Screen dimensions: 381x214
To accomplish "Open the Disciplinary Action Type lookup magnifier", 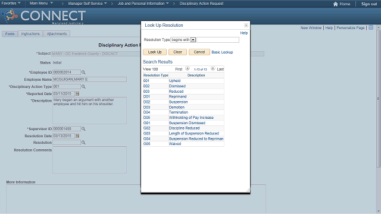I will pos(83,87).
